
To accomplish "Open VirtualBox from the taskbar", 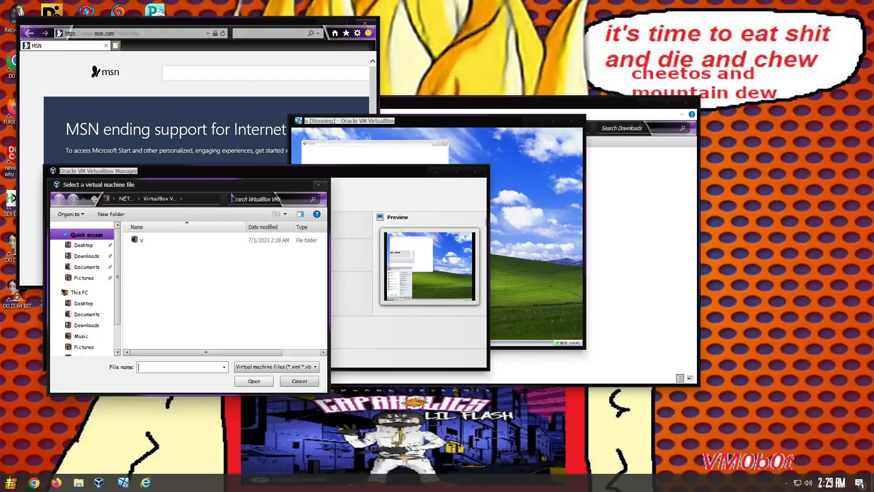I will [99, 482].
